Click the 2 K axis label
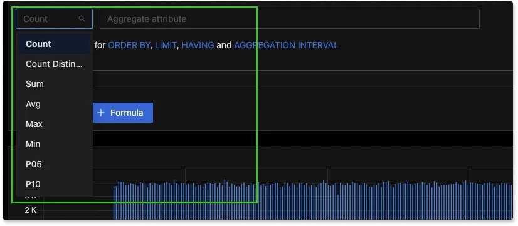This screenshot has height=226, width=518. [x=31, y=210]
